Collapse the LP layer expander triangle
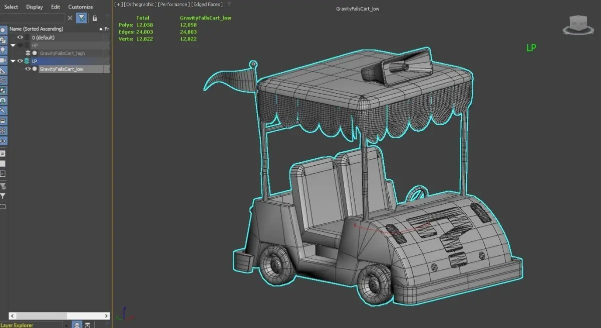Screen dimensions: 601x328 pyautogui.click(x=13, y=61)
